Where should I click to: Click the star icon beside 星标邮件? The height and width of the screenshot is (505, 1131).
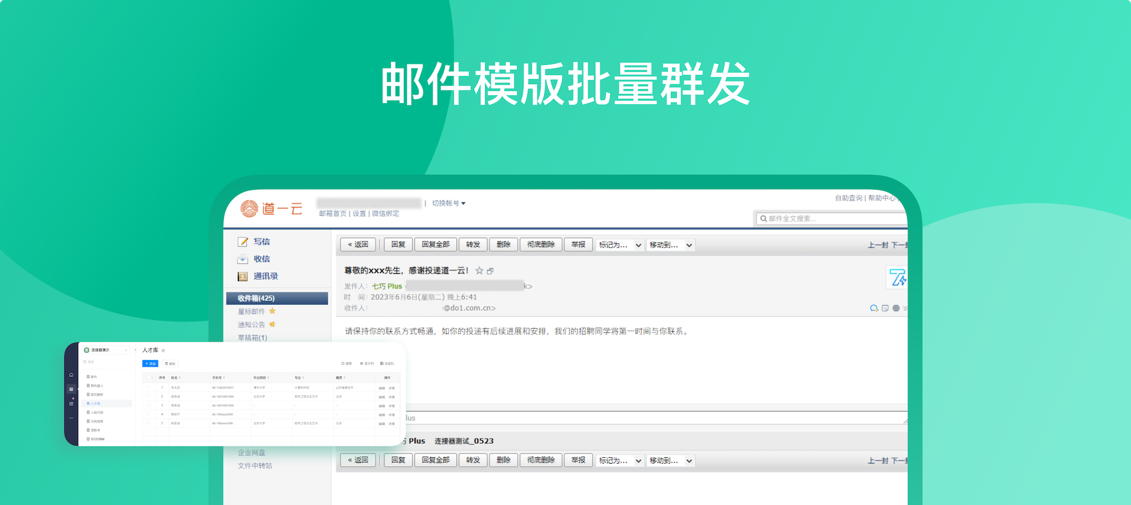272,311
